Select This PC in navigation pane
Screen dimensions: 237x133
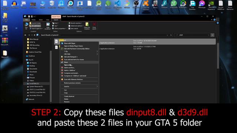[x=30, y=60]
